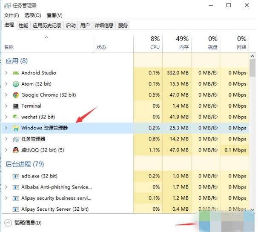The height and width of the screenshot is (232, 258).
Task: Click the scrollbar down arrow
Action: (252, 209)
